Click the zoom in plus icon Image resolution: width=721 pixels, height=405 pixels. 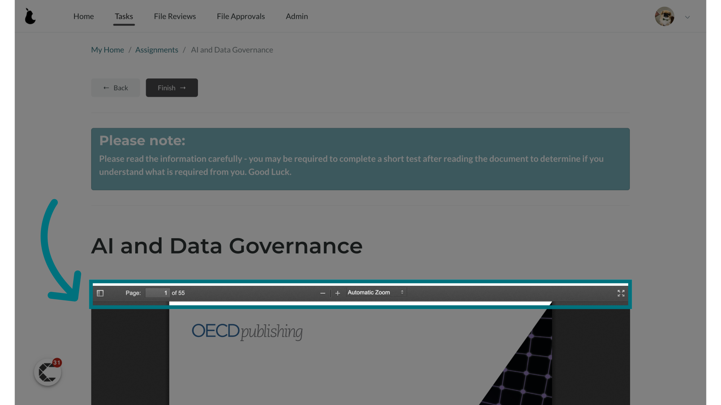337,293
